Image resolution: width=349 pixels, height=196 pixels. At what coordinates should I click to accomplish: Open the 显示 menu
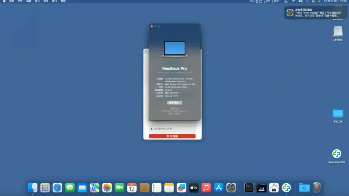point(37,1)
